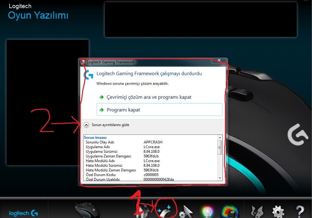The image size is (312, 218).
Task: Open the Help question mark icon
Action: click(300, 212)
